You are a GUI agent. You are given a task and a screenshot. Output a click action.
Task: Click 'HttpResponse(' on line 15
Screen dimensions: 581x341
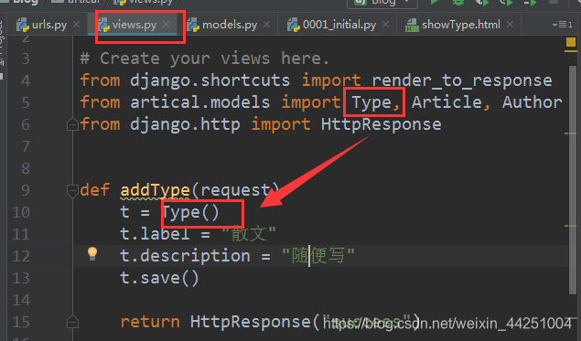pyautogui.click(x=255, y=322)
